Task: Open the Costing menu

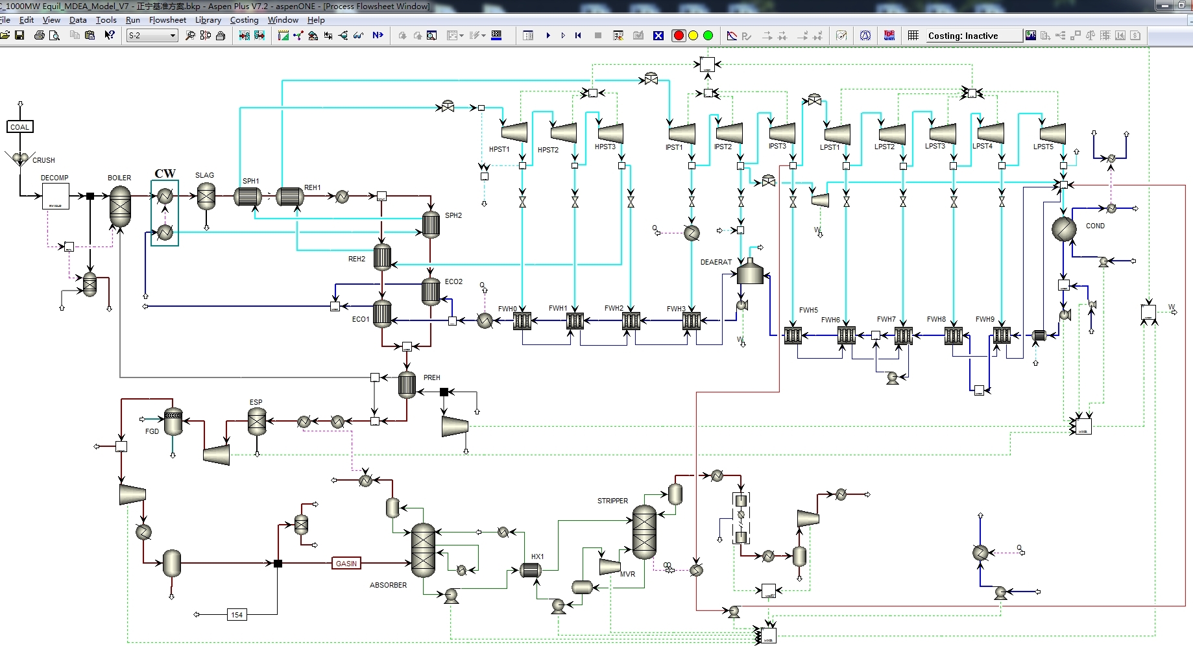Action: click(244, 20)
